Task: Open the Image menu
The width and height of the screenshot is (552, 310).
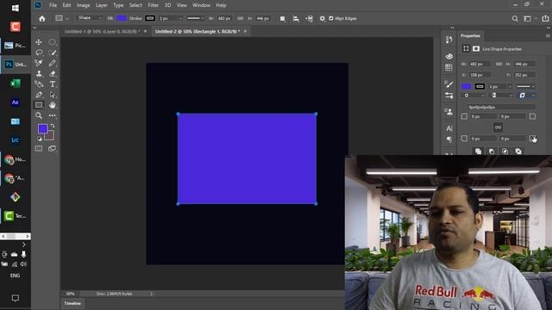Action: coord(84,5)
